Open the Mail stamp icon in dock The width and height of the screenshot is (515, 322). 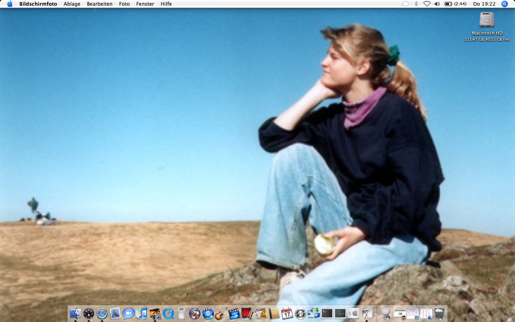115,314
